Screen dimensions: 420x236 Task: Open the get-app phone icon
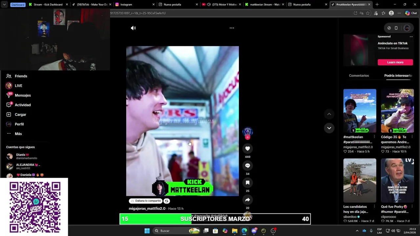coord(396,28)
